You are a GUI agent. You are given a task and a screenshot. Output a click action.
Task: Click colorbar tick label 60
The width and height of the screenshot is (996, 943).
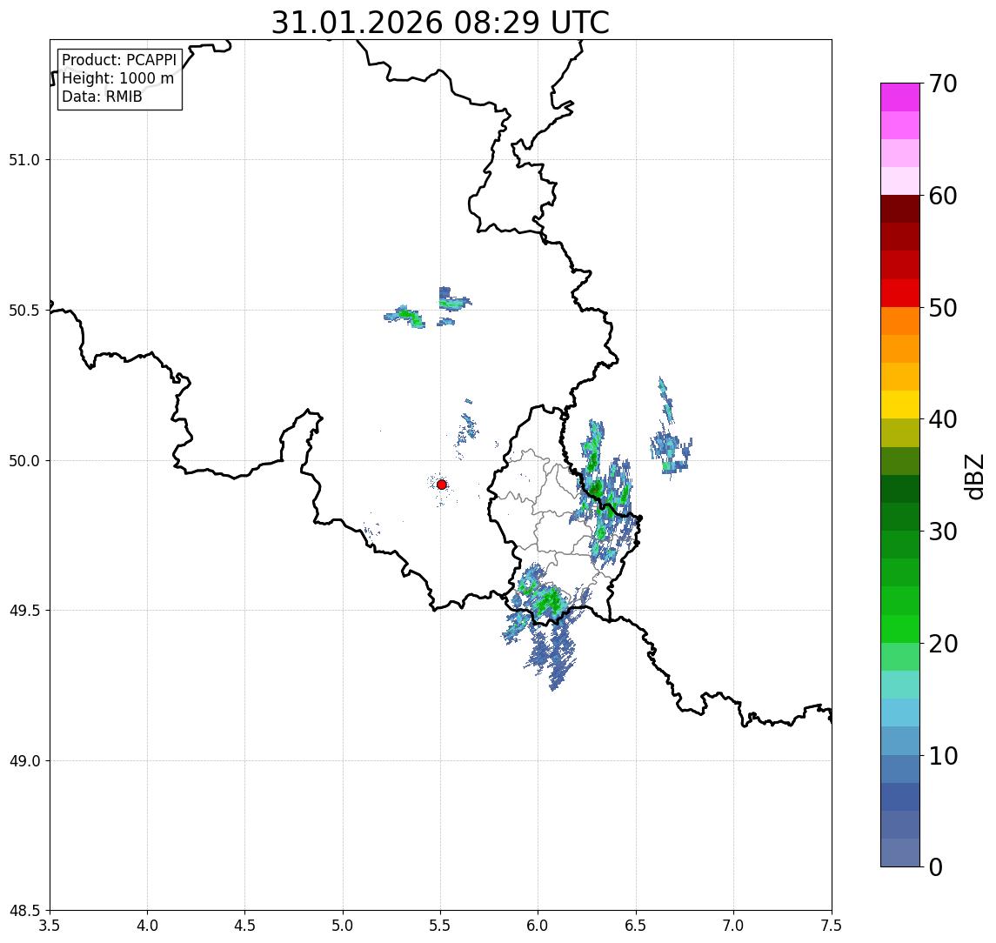(x=943, y=196)
